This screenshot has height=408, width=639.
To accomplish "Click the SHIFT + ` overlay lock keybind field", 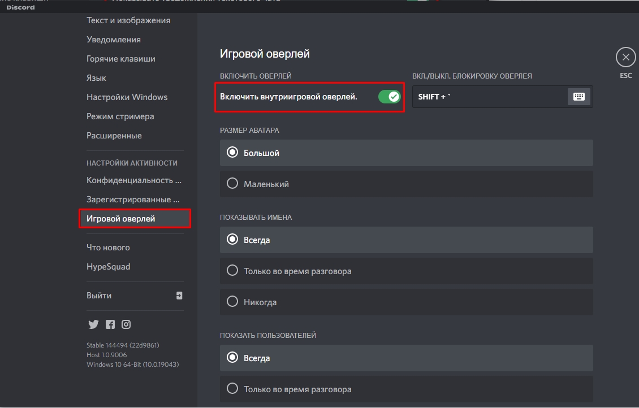I will [x=503, y=97].
